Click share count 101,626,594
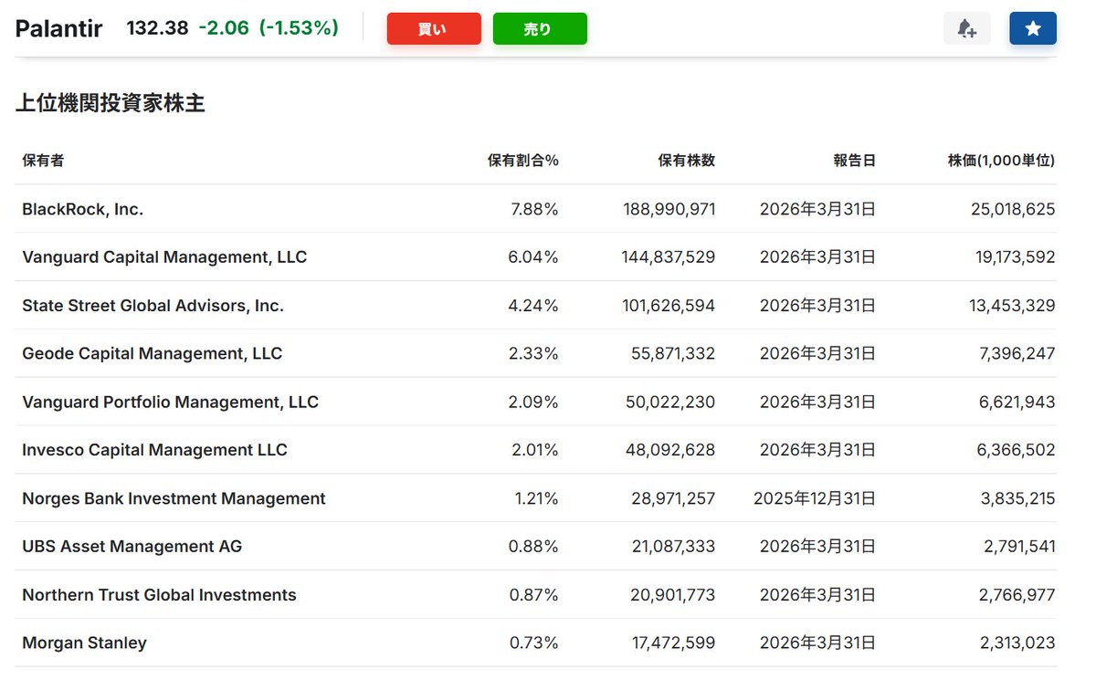 pyautogui.click(x=668, y=306)
